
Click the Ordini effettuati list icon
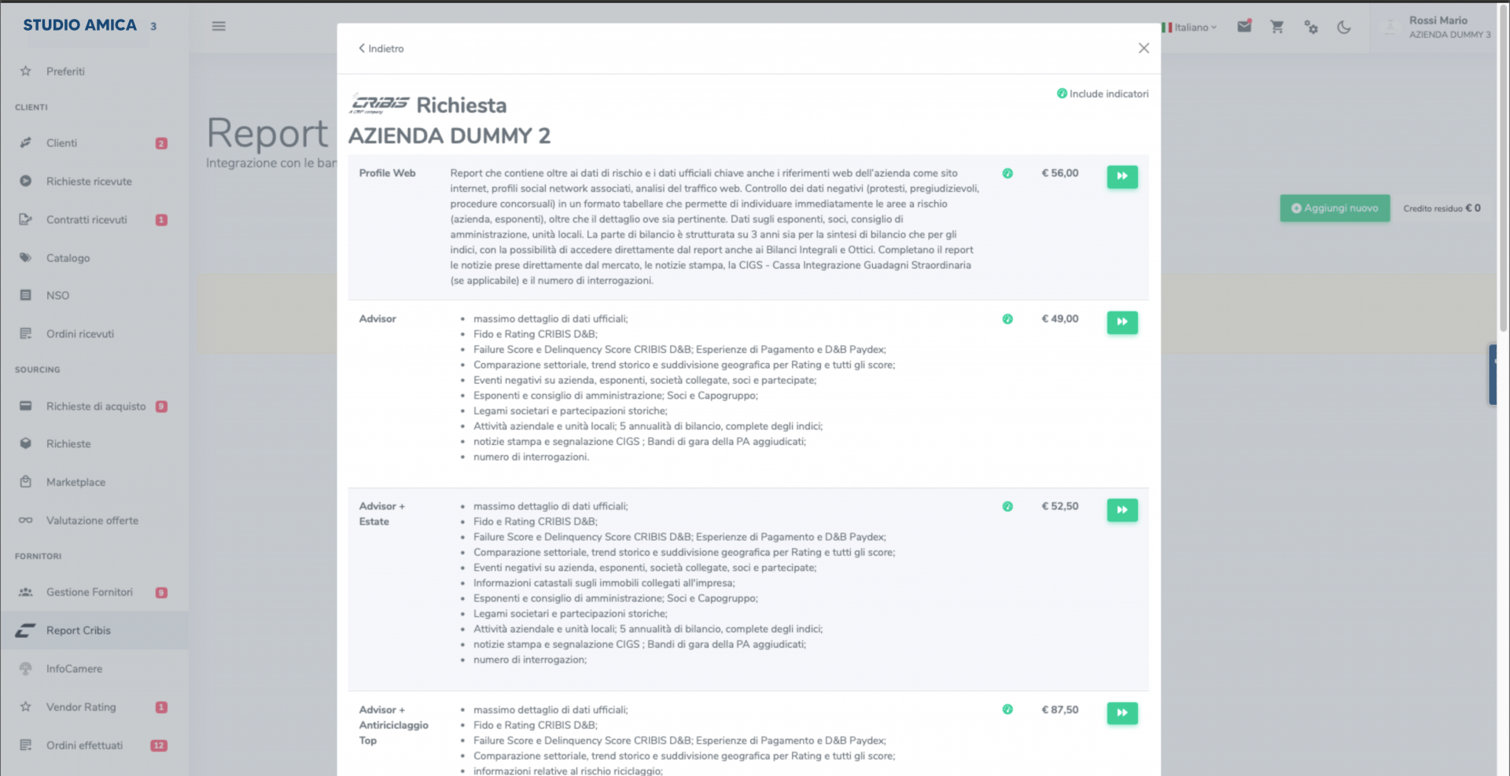click(25, 745)
